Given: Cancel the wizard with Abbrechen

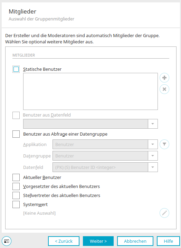Looking at the screenshot, I should click(135, 241).
